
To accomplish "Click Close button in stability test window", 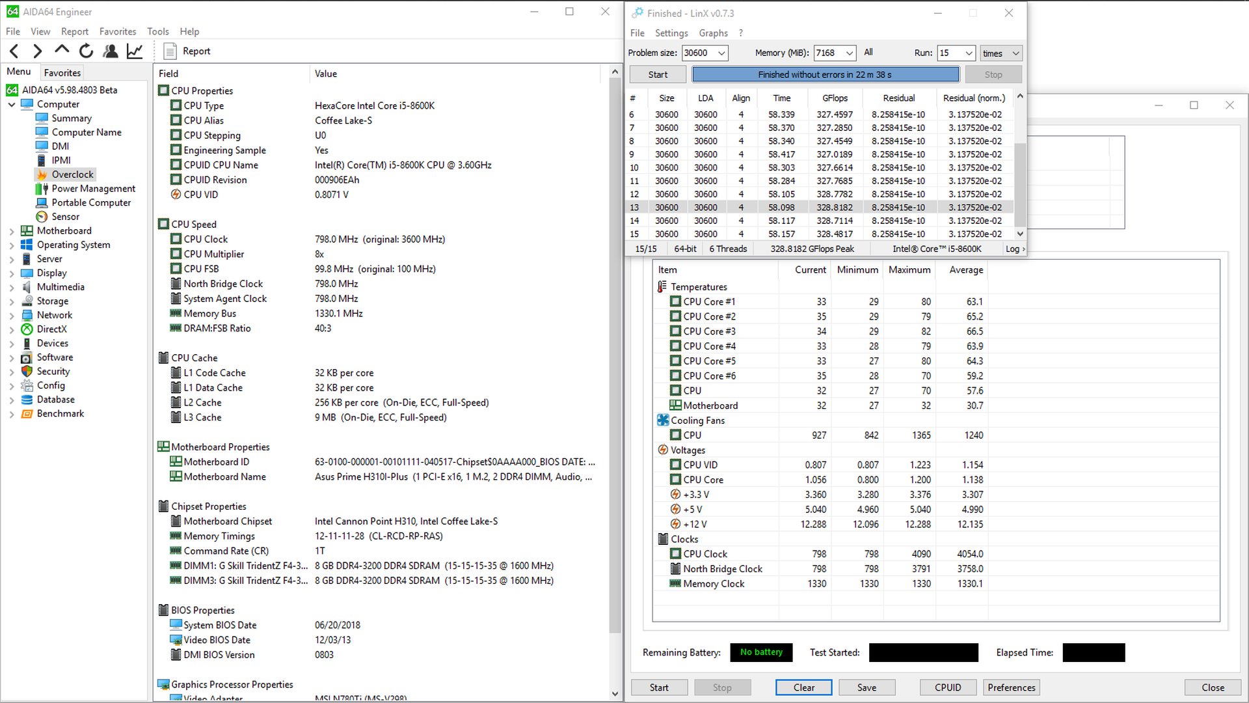I will [x=1213, y=687].
